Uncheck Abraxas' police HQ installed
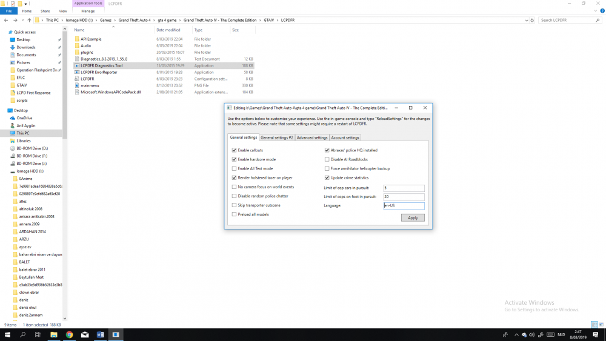Screen dimensions: 606x341 click(327, 150)
